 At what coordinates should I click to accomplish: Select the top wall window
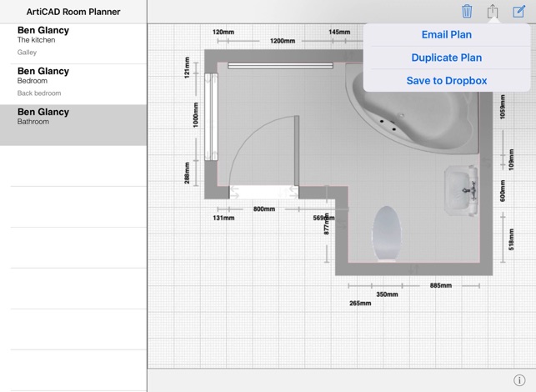pos(280,66)
